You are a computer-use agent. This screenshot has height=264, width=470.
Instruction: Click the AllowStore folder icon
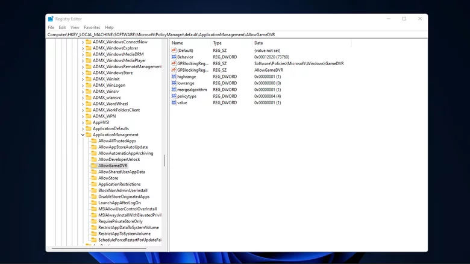[x=93, y=178]
